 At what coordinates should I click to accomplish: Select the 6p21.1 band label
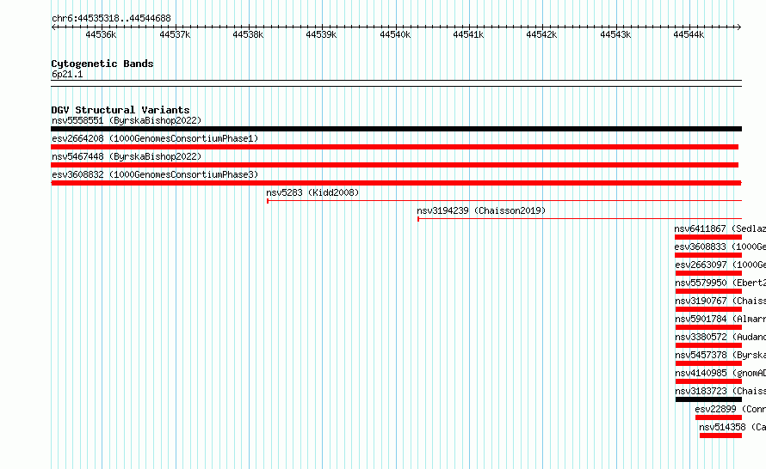67,74
